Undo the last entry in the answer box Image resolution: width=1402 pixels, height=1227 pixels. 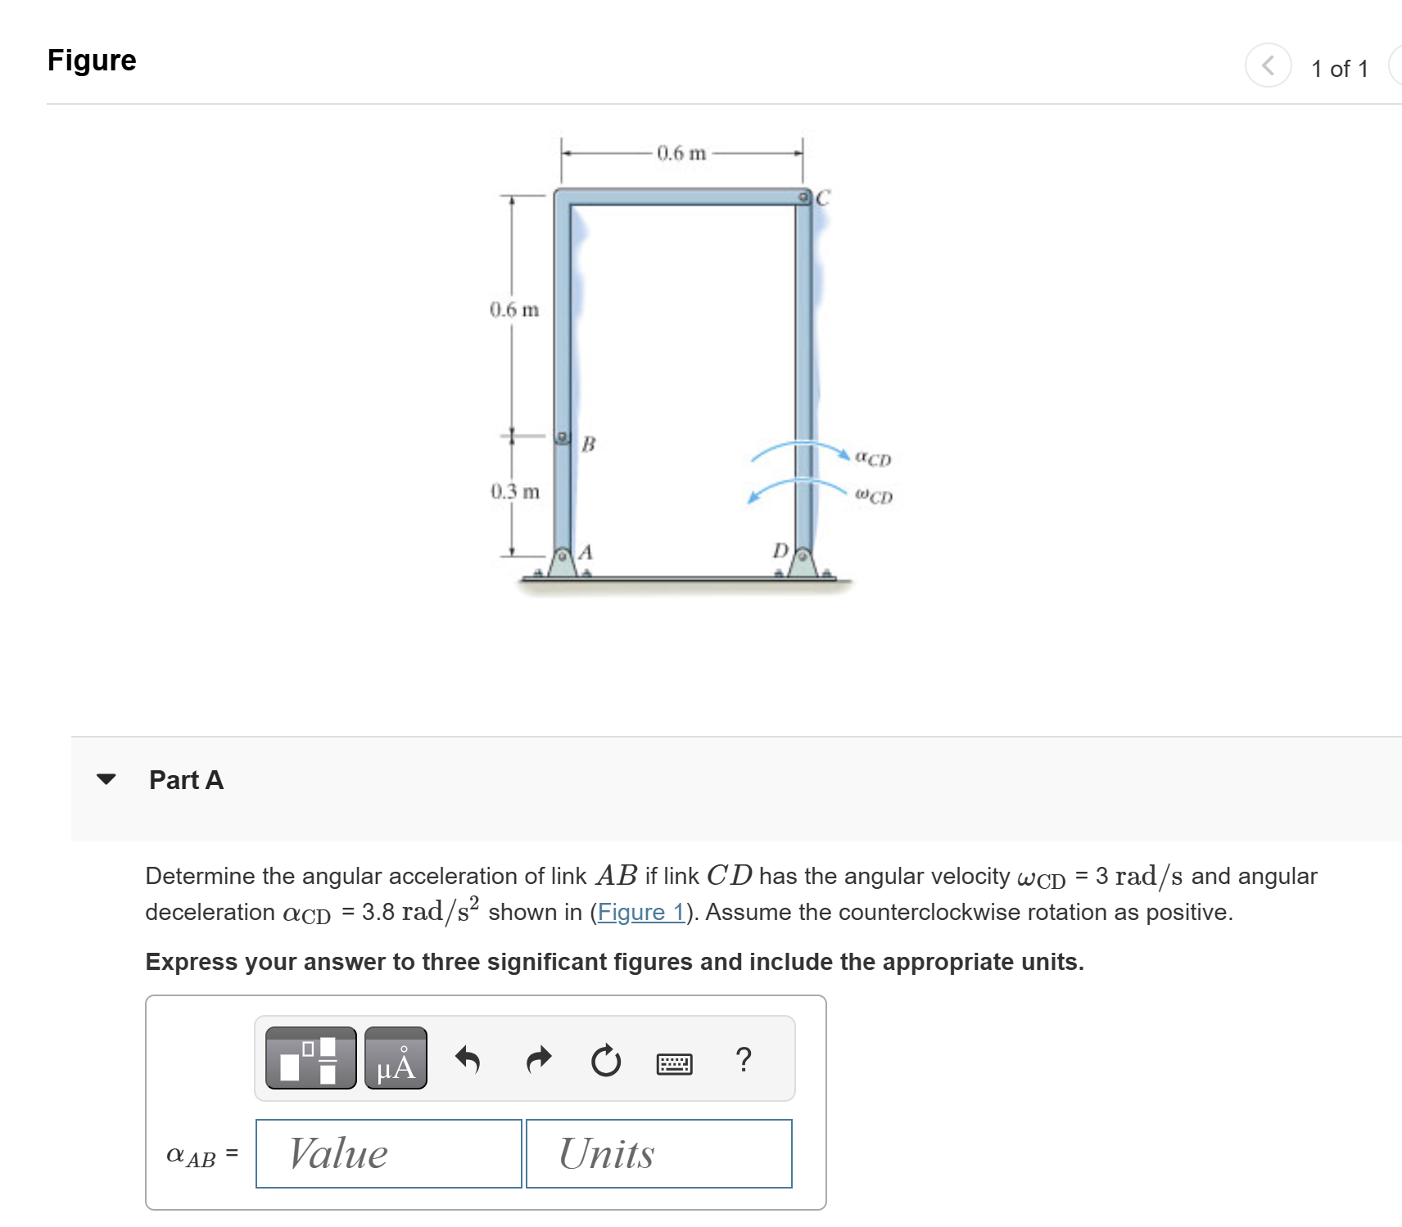470,1061
